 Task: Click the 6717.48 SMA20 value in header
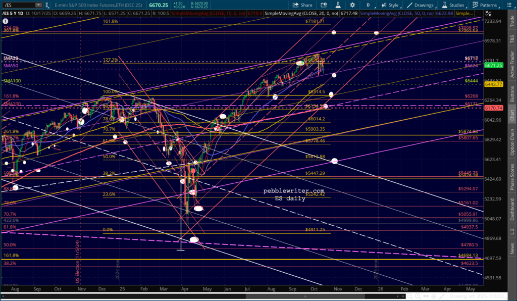[x=349, y=14]
